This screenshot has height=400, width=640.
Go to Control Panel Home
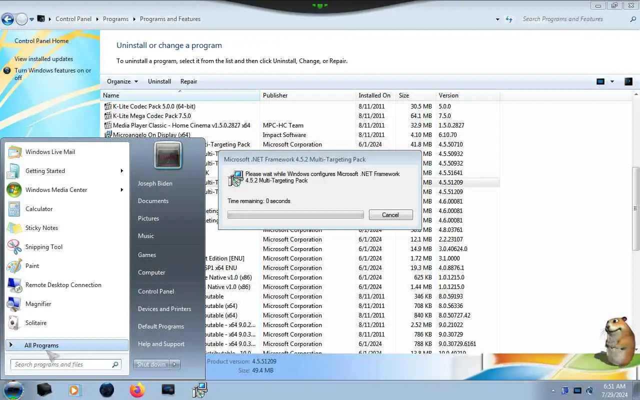coord(41,41)
